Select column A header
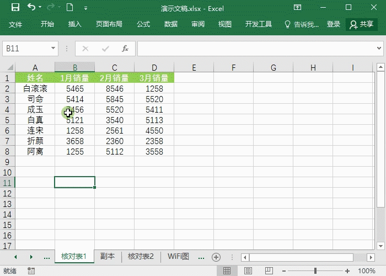 pos(35,67)
